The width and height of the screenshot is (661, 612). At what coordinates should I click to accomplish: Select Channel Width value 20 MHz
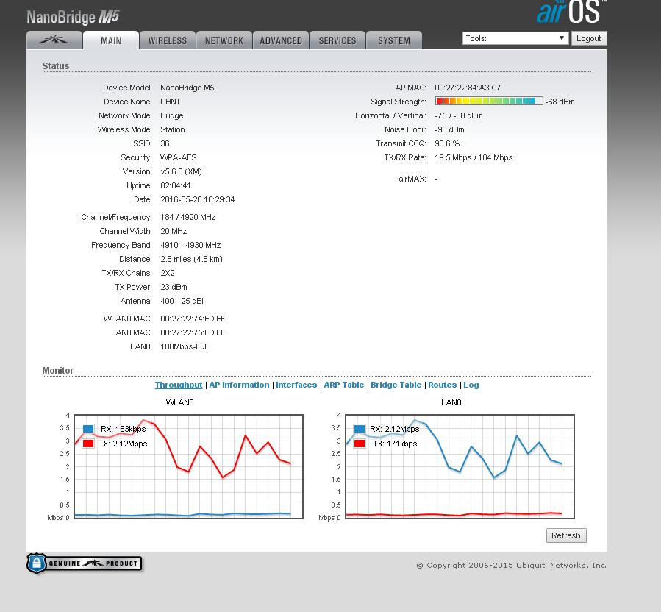coord(174,231)
